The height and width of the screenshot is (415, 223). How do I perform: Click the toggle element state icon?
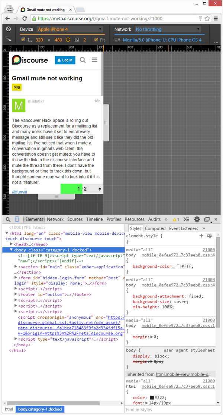coord(210,236)
